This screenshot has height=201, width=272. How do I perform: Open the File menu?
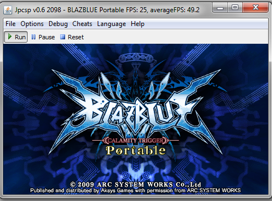click(x=10, y=24)
